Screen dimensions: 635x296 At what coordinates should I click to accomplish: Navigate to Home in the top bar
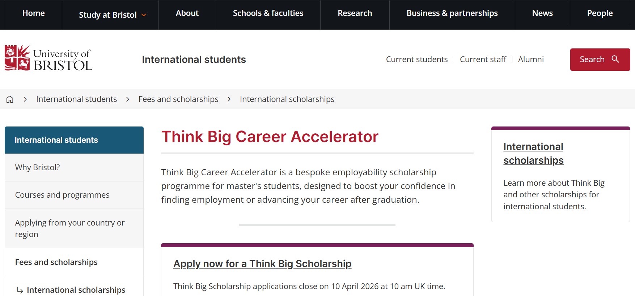(33, 13)
